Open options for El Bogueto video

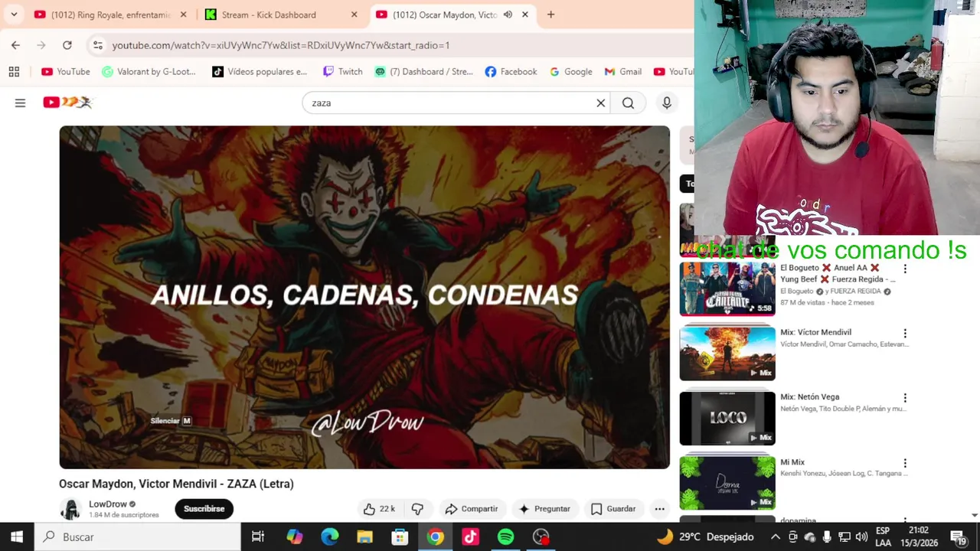(905, 269)
